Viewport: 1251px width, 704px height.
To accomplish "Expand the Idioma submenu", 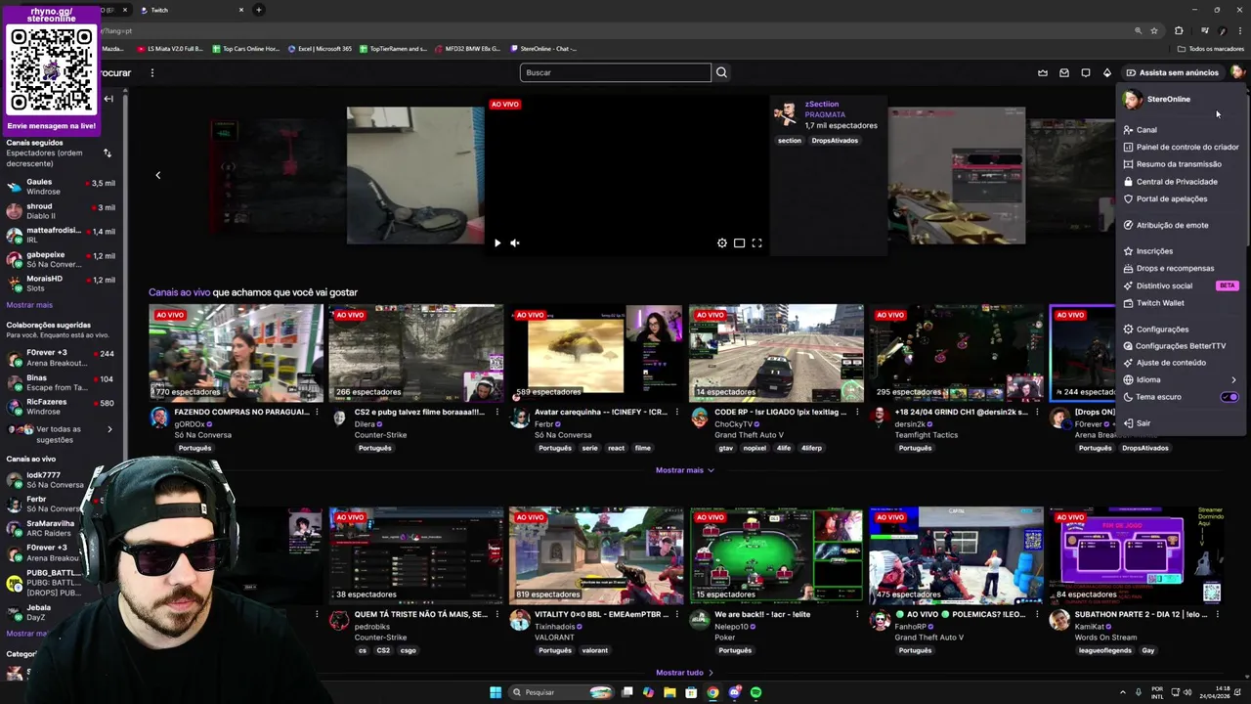I will (x=1181, y=380).
